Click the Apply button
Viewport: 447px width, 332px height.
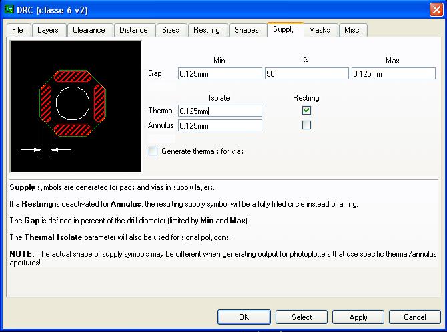[358, 317]
